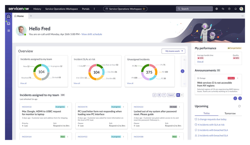Click the notification bell icon
250x145 pixels.
coord(235,9)
